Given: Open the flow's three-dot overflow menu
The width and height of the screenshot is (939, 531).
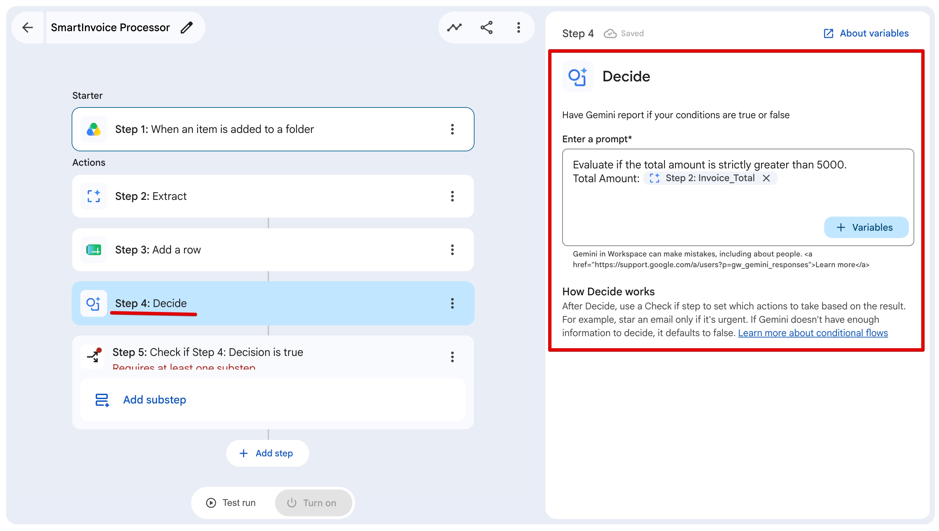Looking at the screenshot, I should [x=518, y=27].
